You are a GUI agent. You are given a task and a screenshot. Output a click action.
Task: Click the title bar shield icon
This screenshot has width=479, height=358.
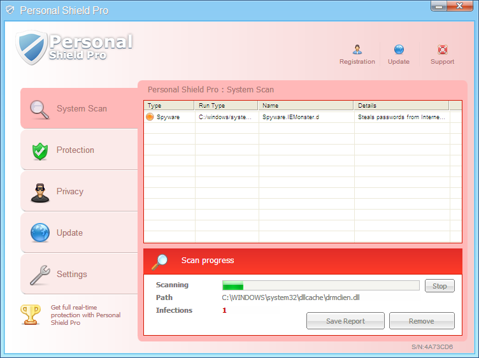pyautogui.click(x=10, y=10)
